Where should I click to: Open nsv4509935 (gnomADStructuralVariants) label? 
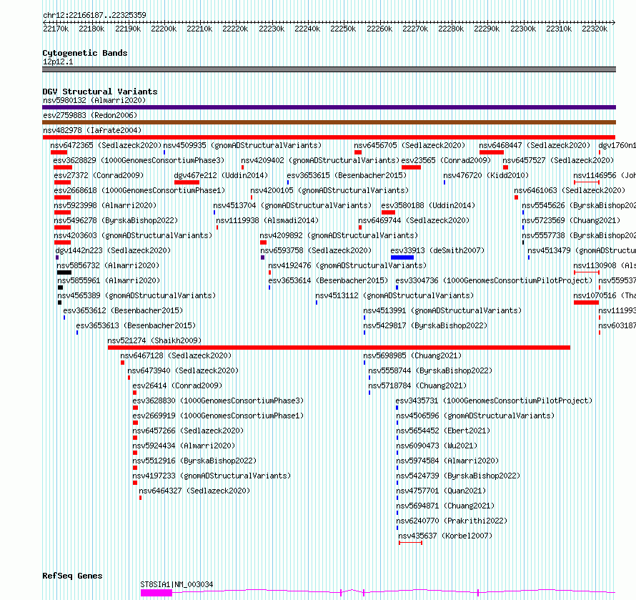tap(242, 145)
